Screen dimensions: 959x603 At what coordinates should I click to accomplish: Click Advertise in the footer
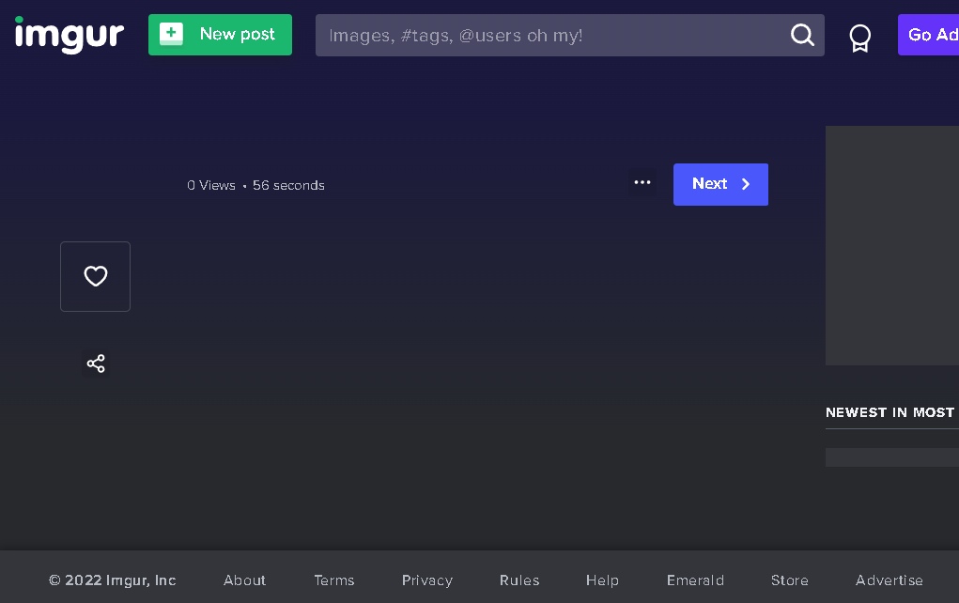click(889, 580)
